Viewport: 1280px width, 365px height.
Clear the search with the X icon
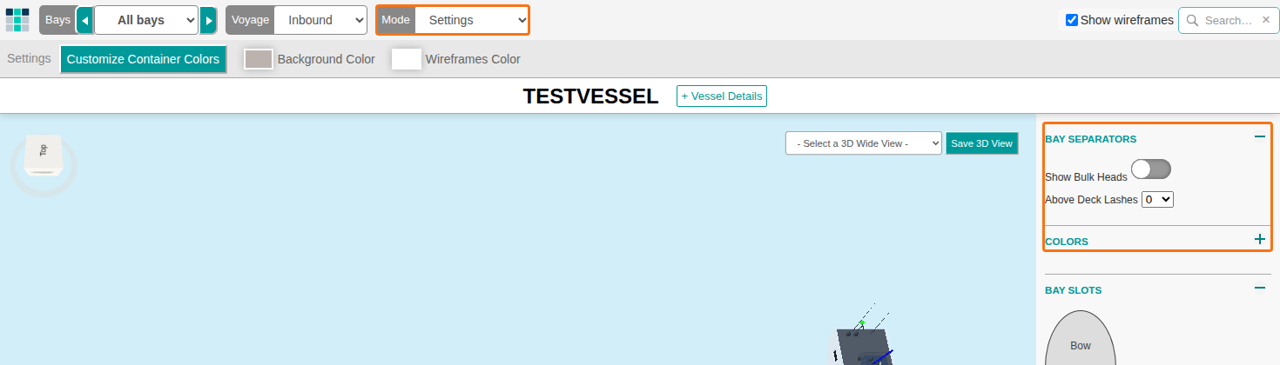pyautogui.click(x=1266, y=19)
